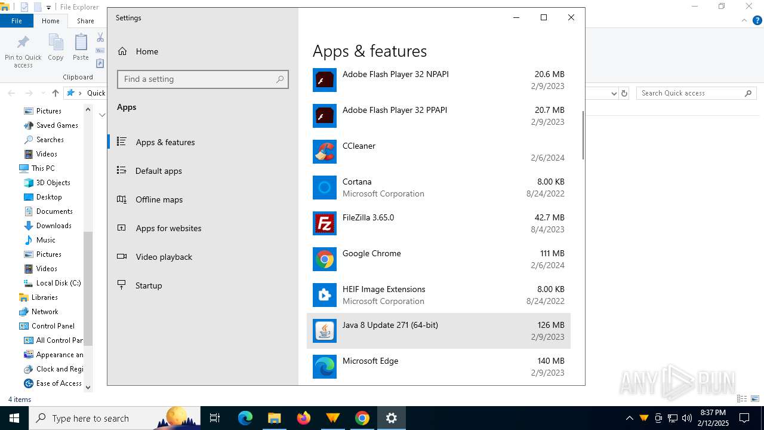This screenshot has width=764, height=430.
Task: Select Libraries in navigation pane
Action: [x=44, y=297]
